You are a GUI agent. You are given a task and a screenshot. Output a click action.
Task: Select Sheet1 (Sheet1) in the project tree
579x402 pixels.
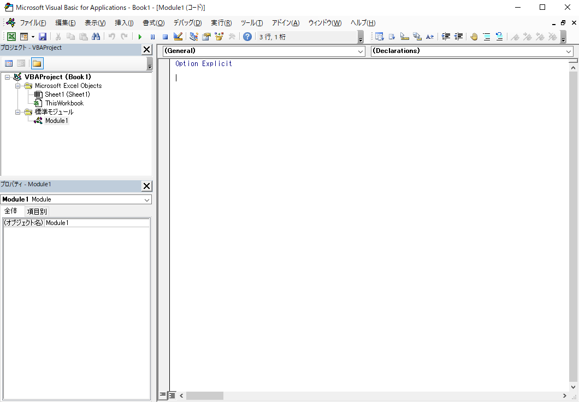67,94
